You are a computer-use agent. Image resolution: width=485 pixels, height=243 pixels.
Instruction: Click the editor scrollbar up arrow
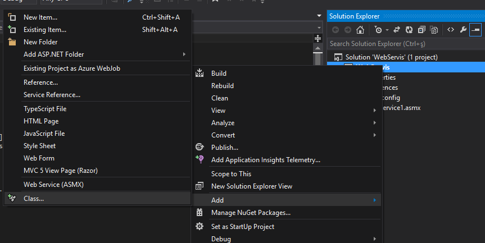tap(318, 48)
